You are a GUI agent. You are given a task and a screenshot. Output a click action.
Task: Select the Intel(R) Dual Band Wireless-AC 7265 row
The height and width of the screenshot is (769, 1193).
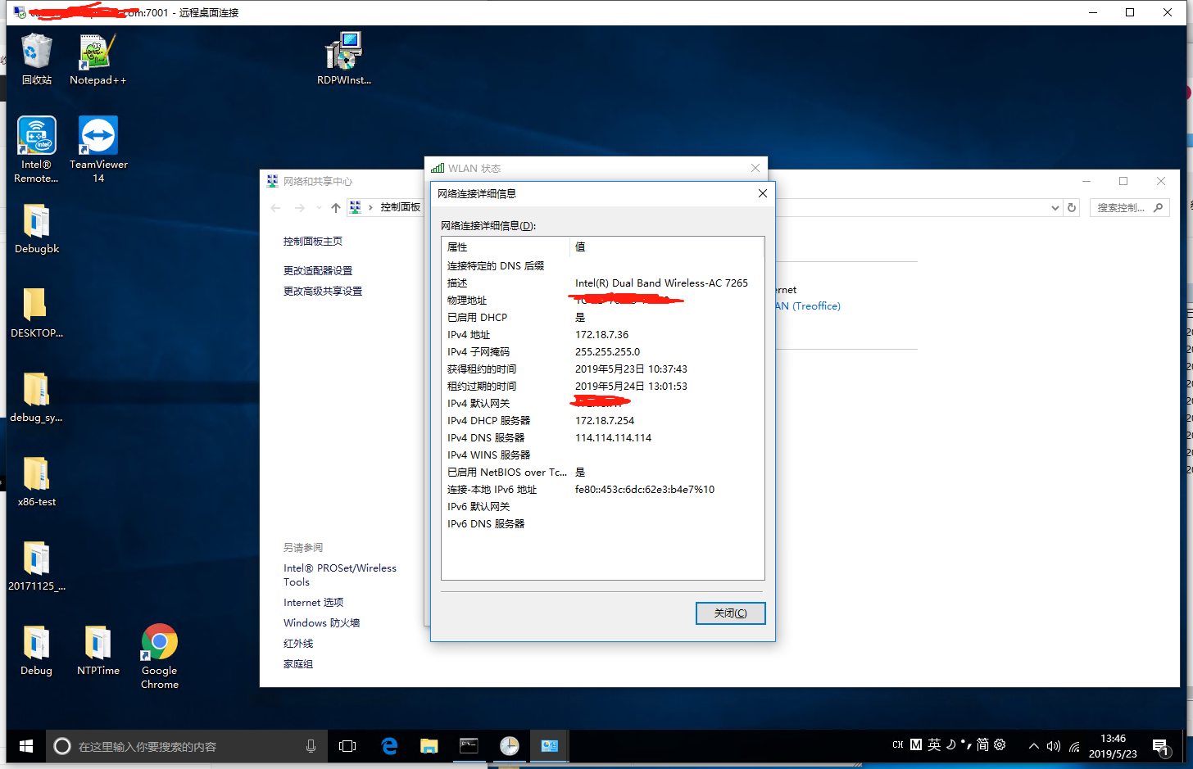coord(602,283)
